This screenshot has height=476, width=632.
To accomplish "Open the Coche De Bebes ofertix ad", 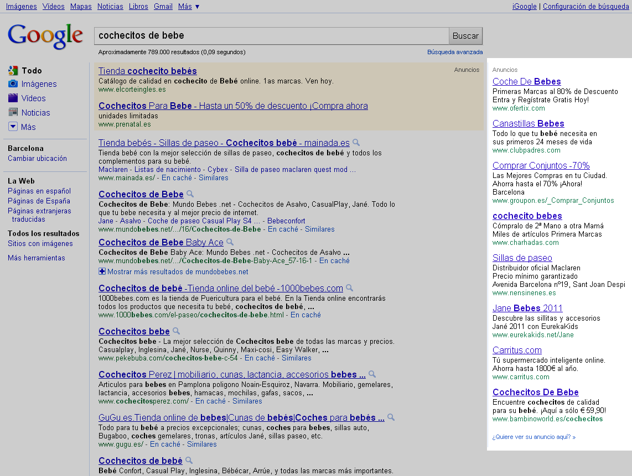I will click(x=526, y=81).
